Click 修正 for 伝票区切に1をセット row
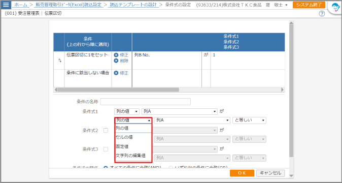Screen dimensions: 342x183 [121, 55]
